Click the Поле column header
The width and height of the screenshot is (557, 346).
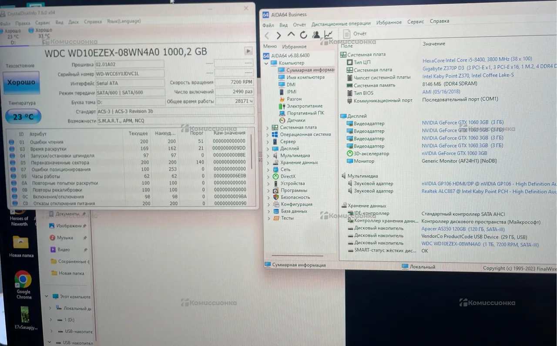tap(347, 46)
